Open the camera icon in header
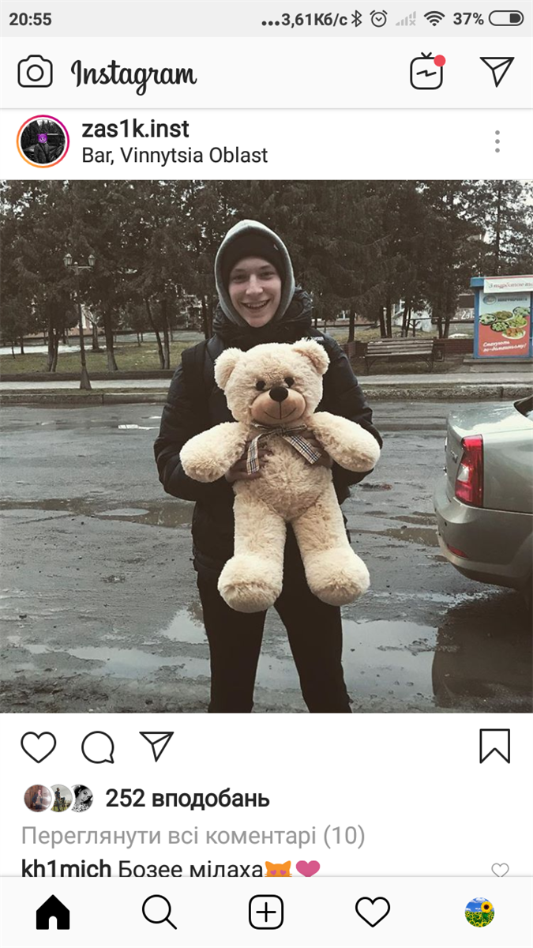533x948 pixels. pos(35,73)
